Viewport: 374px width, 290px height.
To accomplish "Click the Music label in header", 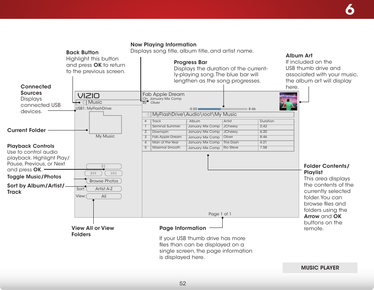I will click(x=95, y=102).
